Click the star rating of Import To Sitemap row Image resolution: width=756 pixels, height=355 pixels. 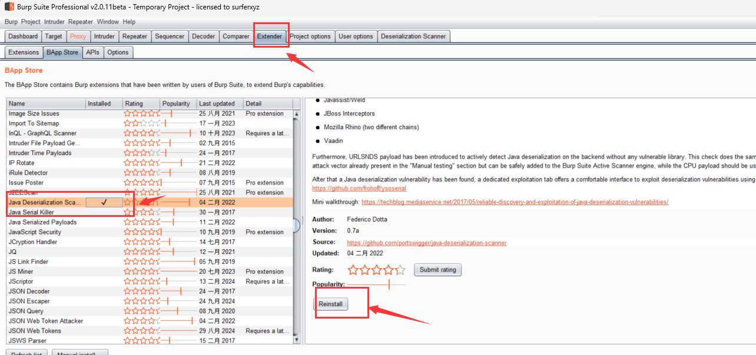pos(141,123)
